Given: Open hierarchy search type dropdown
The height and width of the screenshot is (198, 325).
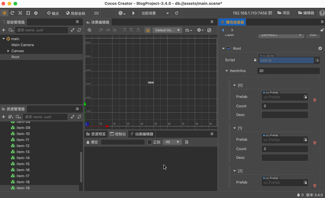Looking at the screenshot, I should point(11,30).
